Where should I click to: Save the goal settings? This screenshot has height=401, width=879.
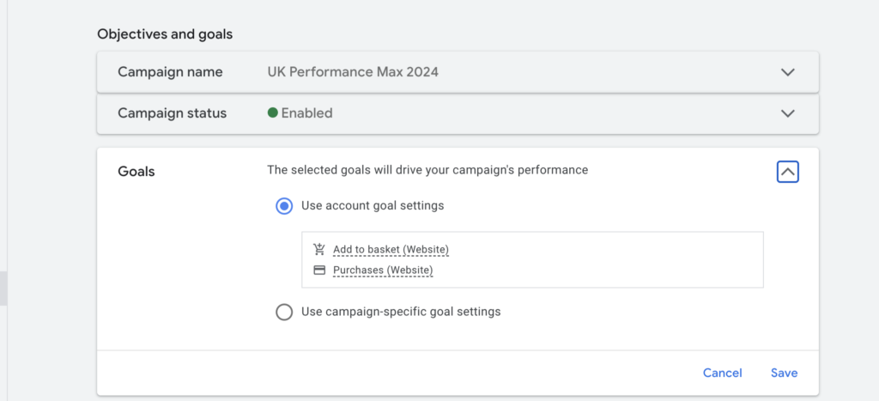pos(785,373)
